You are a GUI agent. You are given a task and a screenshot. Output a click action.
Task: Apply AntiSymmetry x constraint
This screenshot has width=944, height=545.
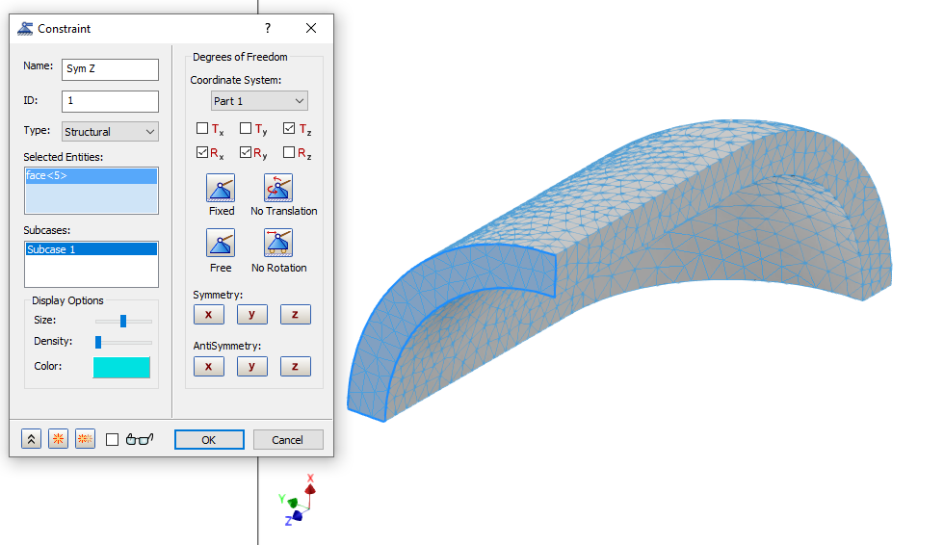point(209,366)
